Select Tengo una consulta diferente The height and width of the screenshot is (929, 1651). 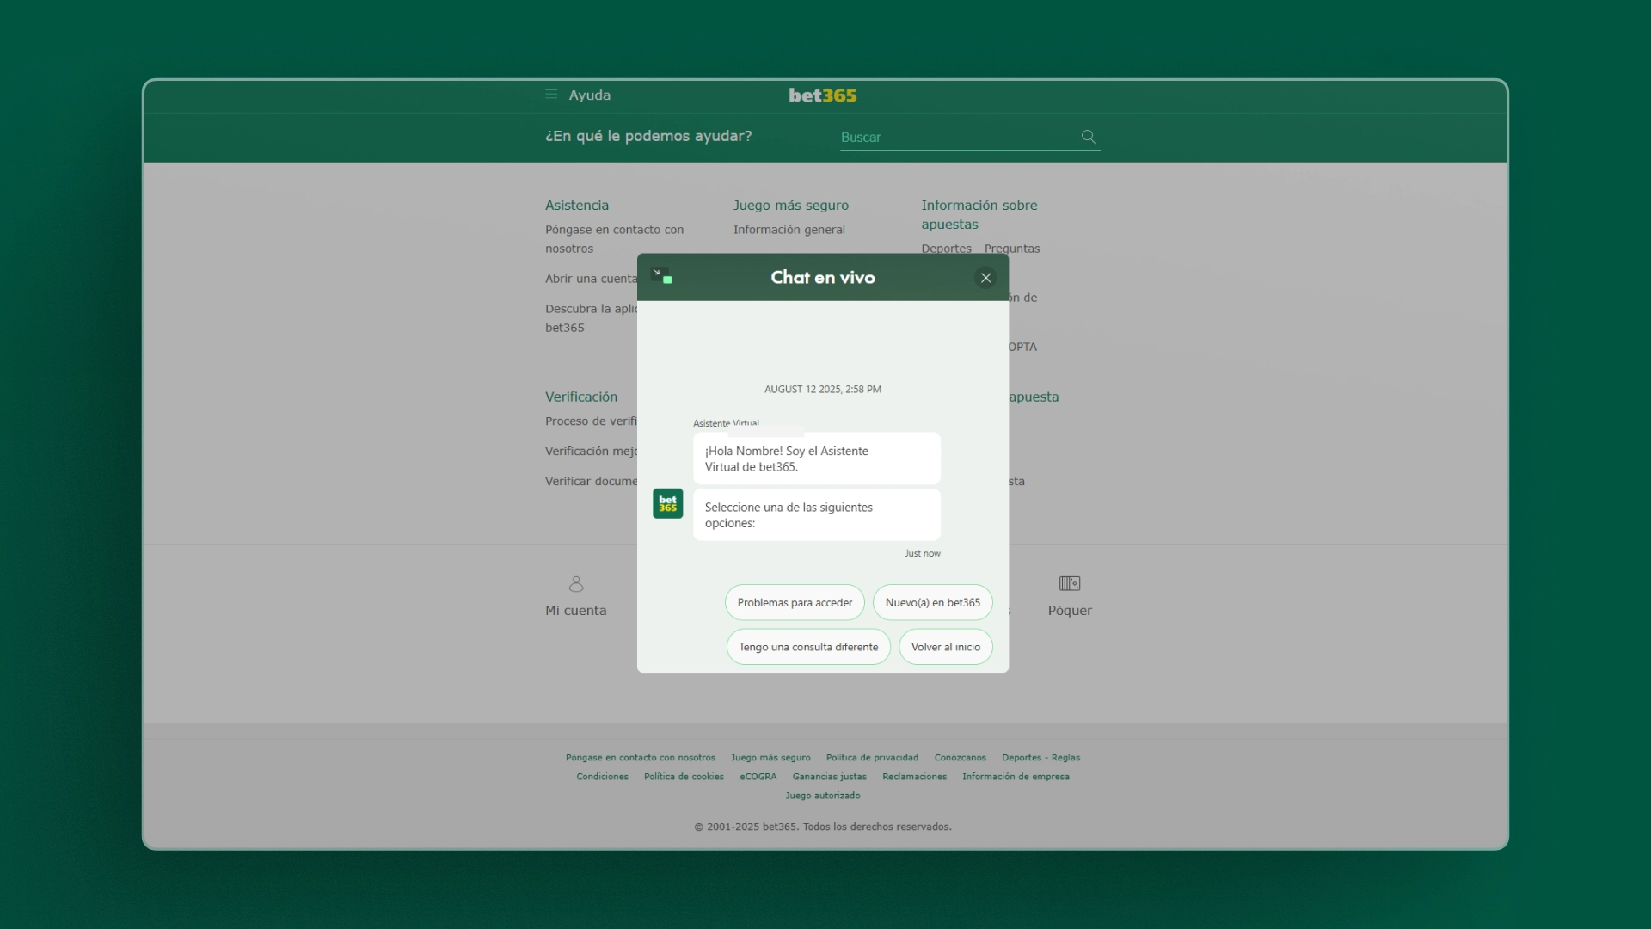808,647
